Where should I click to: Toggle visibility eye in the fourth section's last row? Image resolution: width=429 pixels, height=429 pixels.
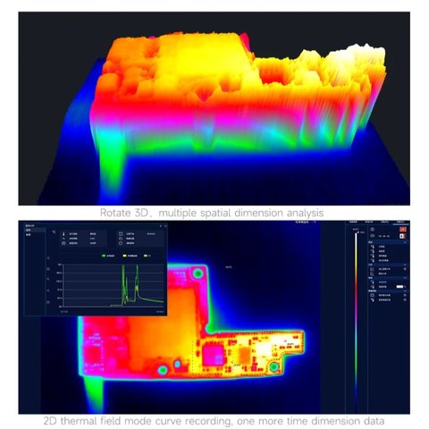pos(405,299)
